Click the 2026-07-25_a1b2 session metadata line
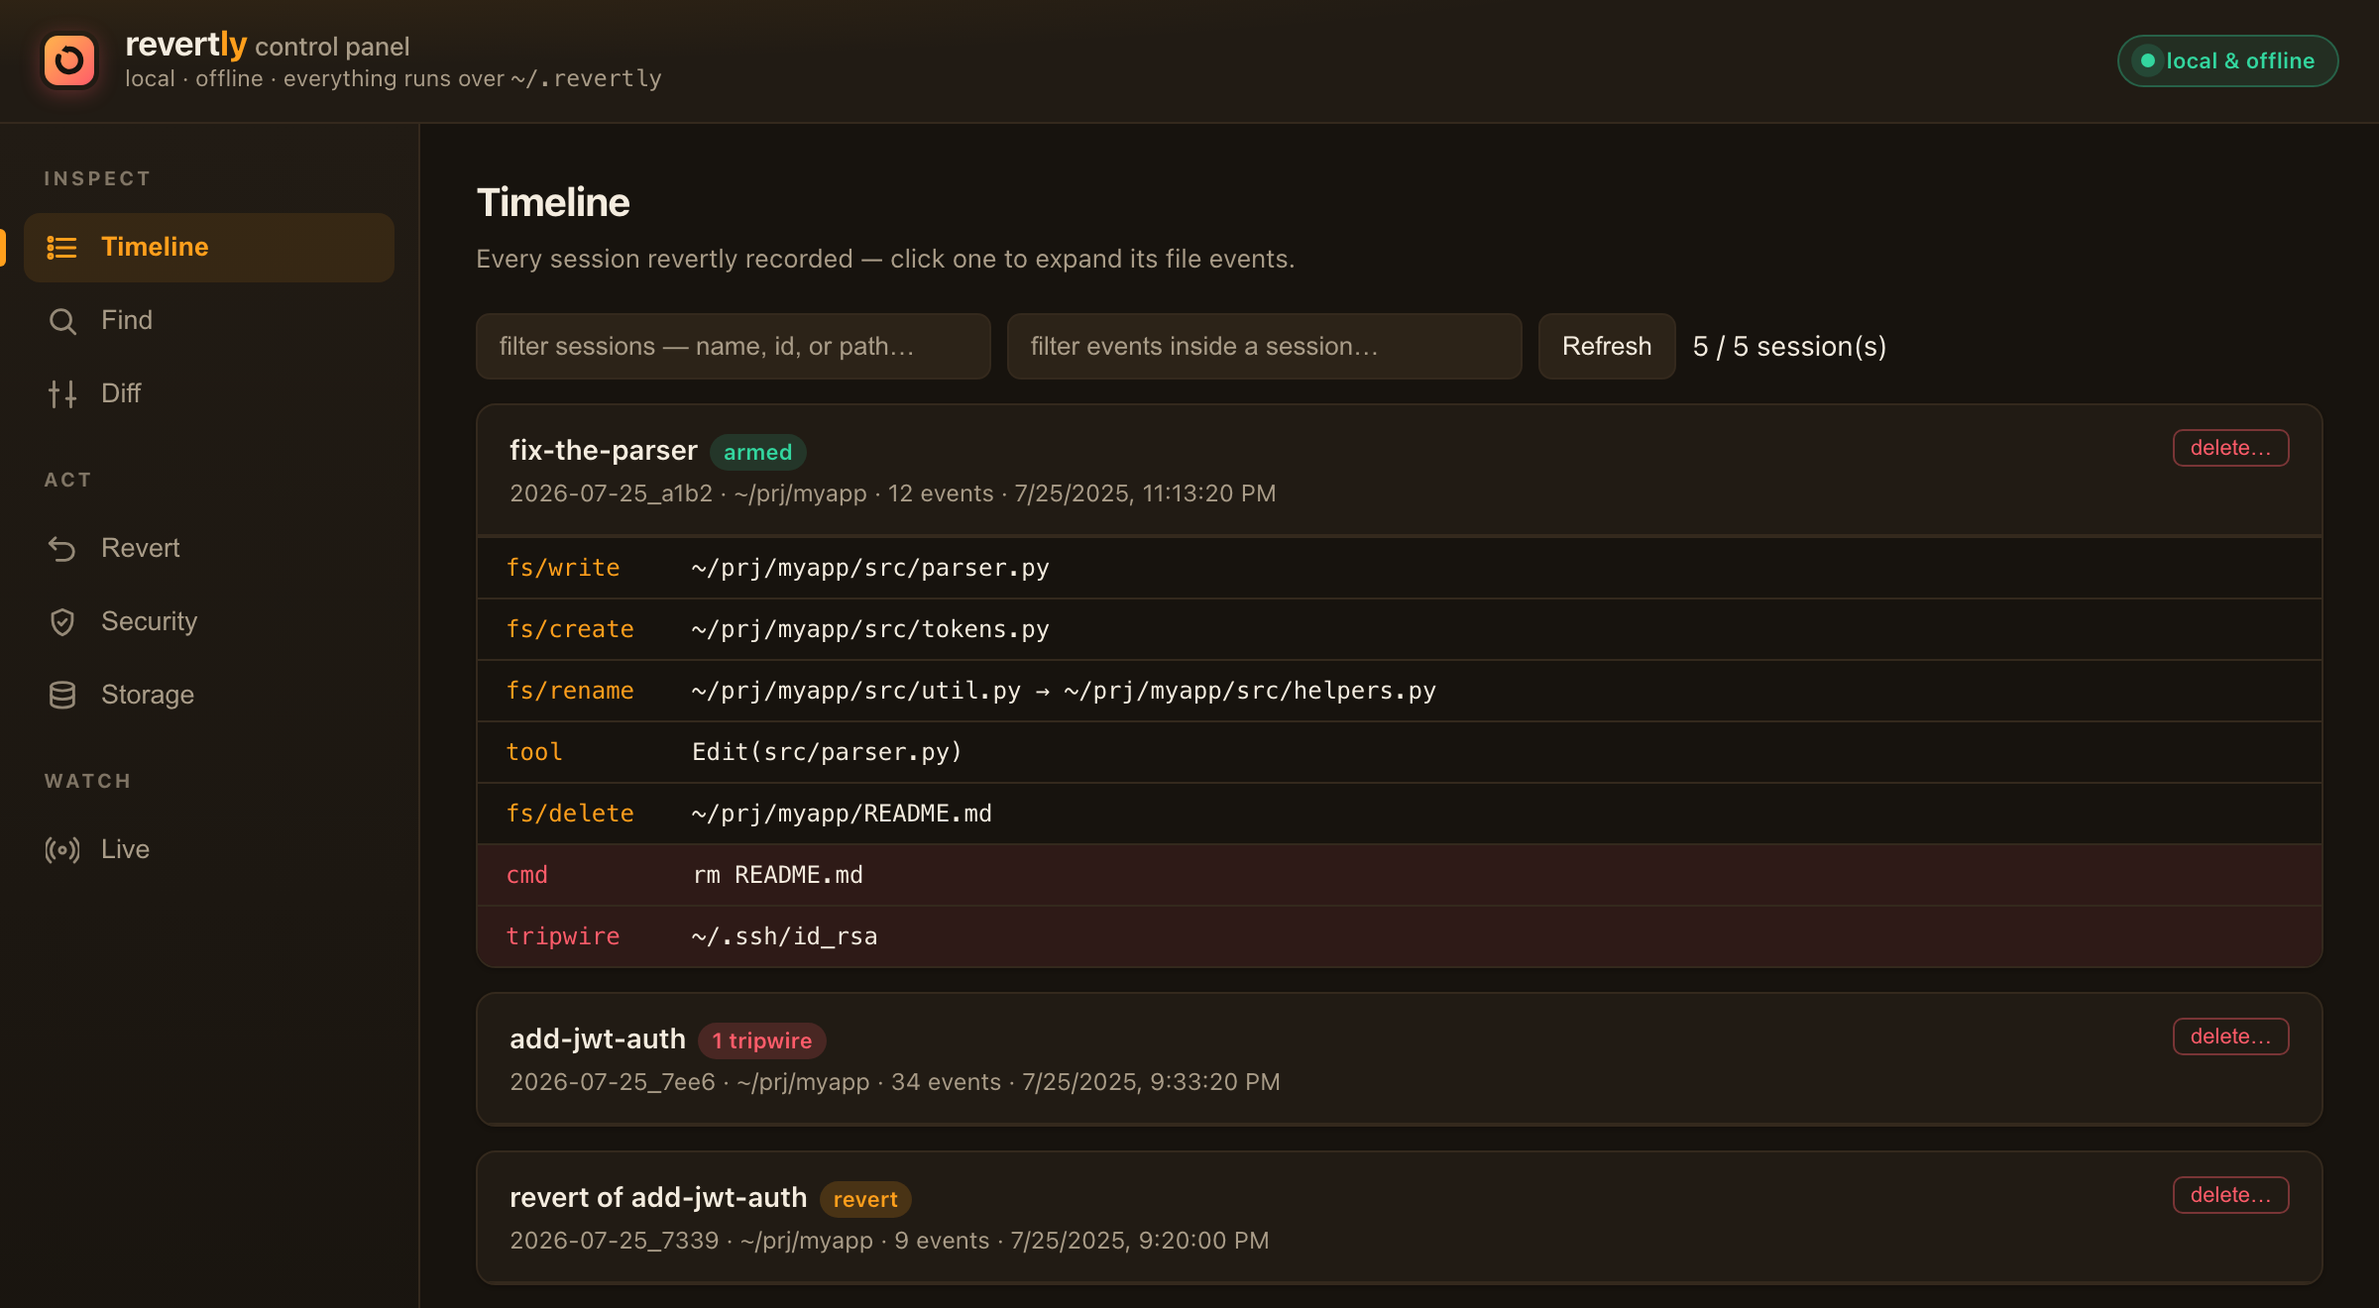The image size is (2379, 1308). click(x=892, y=494)
